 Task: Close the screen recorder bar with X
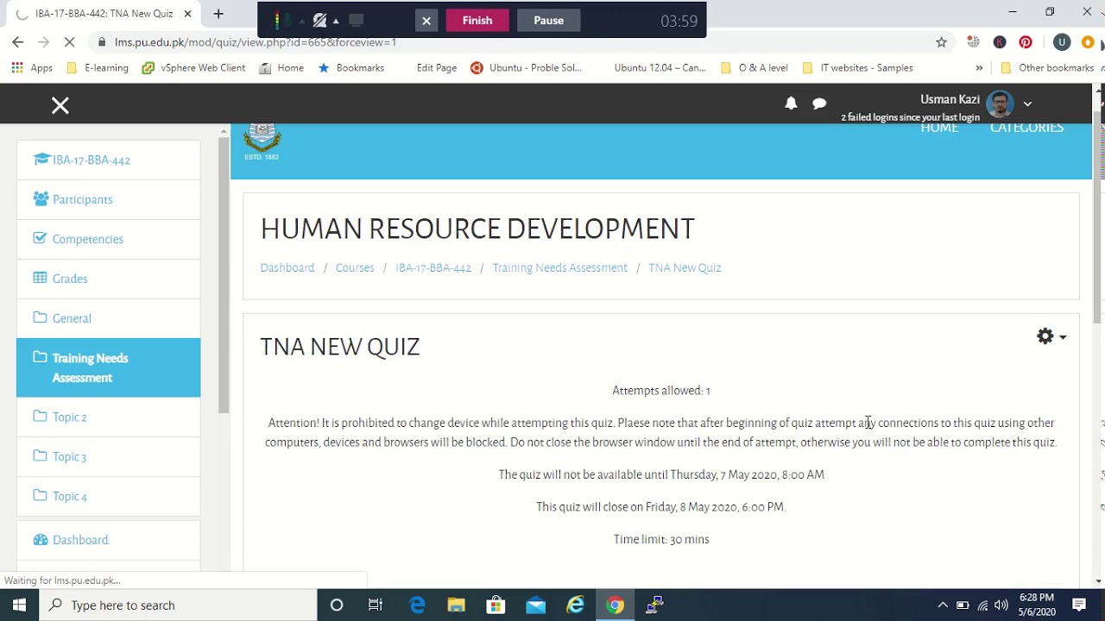click(x=426, y=21)
